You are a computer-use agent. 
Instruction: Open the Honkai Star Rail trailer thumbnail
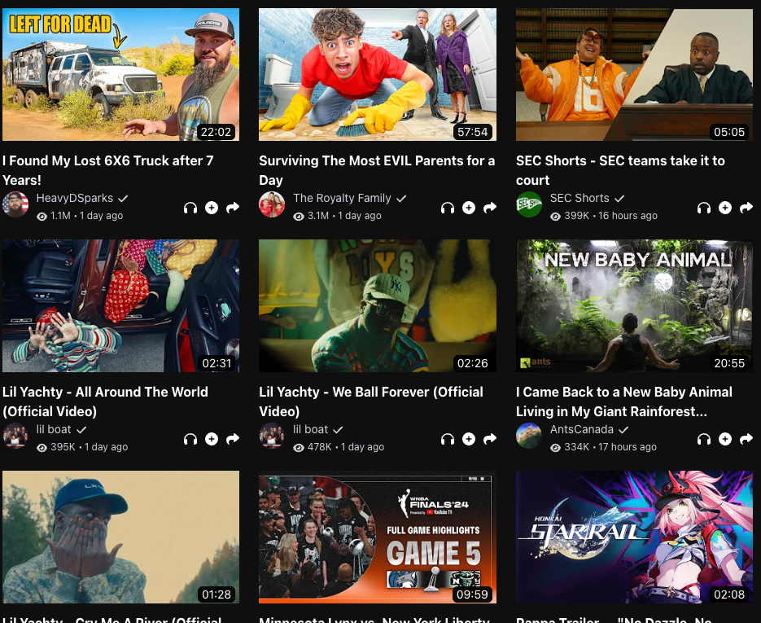point(634,537)
